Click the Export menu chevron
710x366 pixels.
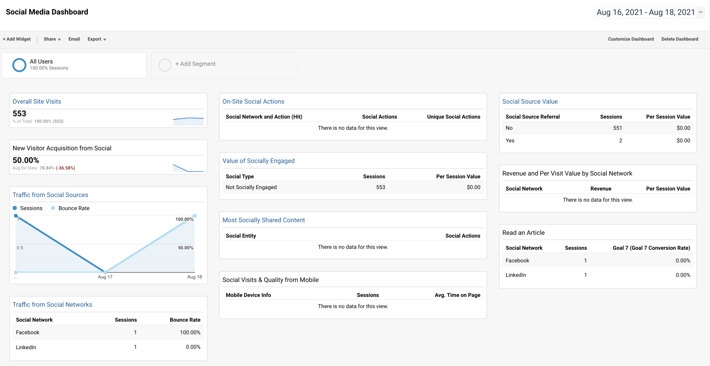pyautogui.click(x=105, y=39)
